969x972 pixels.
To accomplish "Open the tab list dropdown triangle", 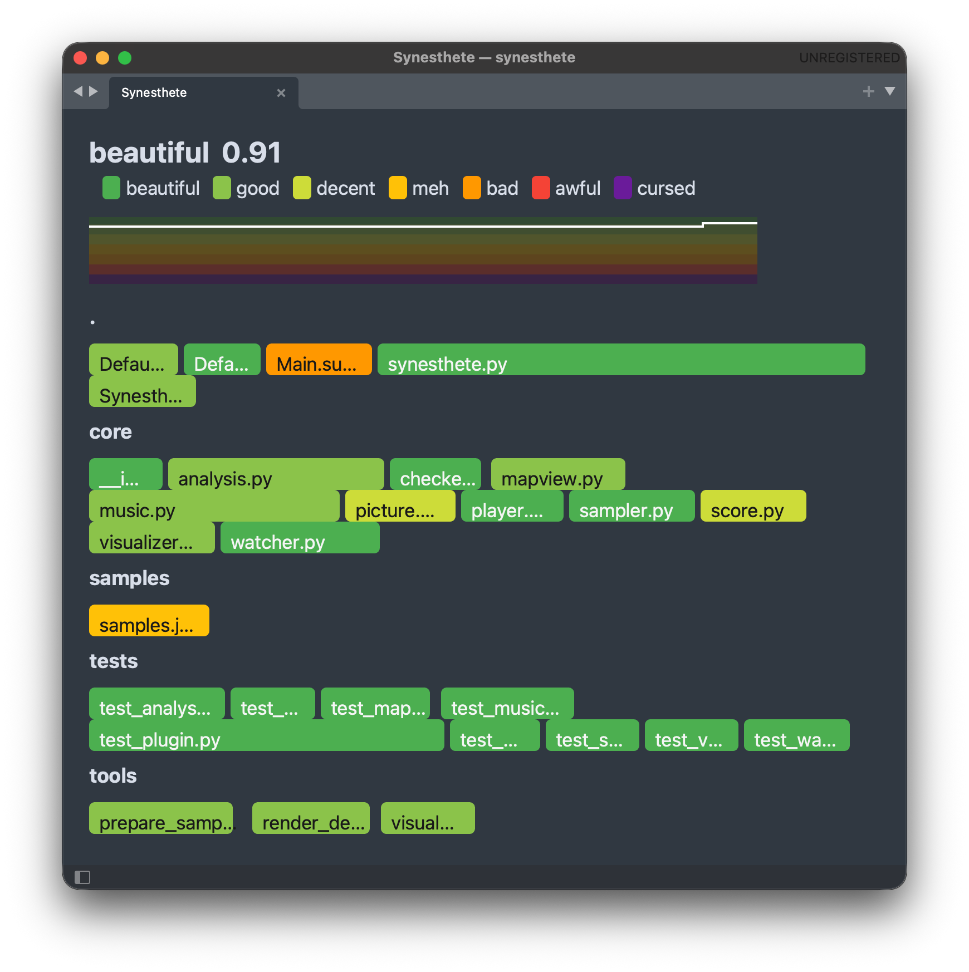I will pyautogui.click(x=890, y=91).
